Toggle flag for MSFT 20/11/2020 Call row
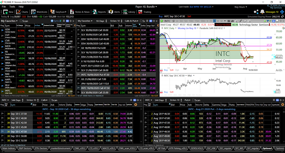 (x=79, y=66)
